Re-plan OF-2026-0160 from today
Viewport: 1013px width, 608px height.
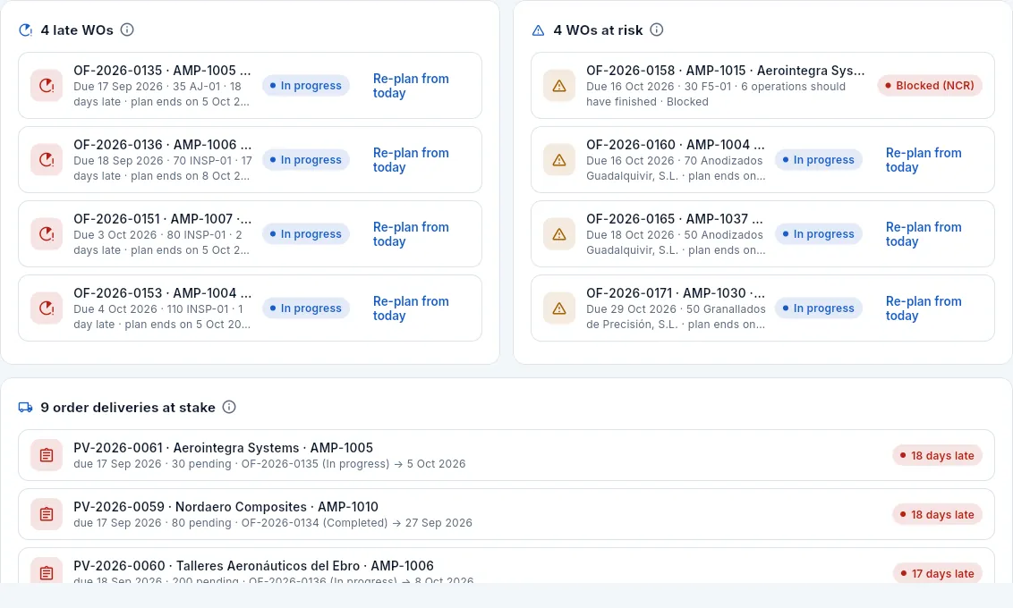click(x=924, y=160)
